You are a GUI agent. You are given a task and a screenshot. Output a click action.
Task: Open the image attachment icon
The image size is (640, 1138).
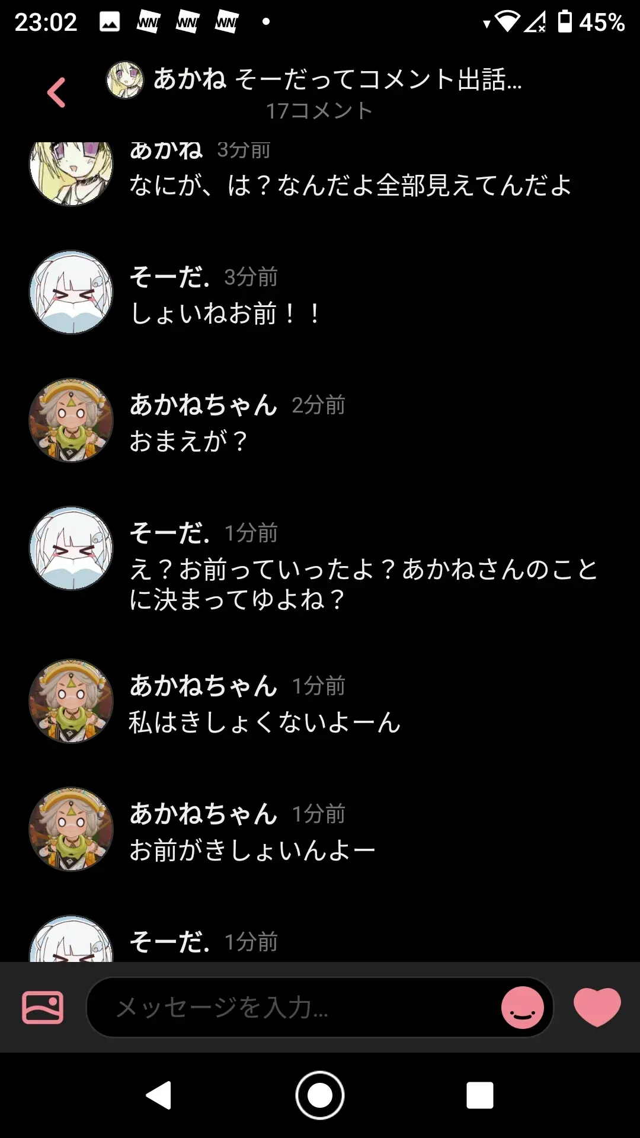(x=43, y=1007)
